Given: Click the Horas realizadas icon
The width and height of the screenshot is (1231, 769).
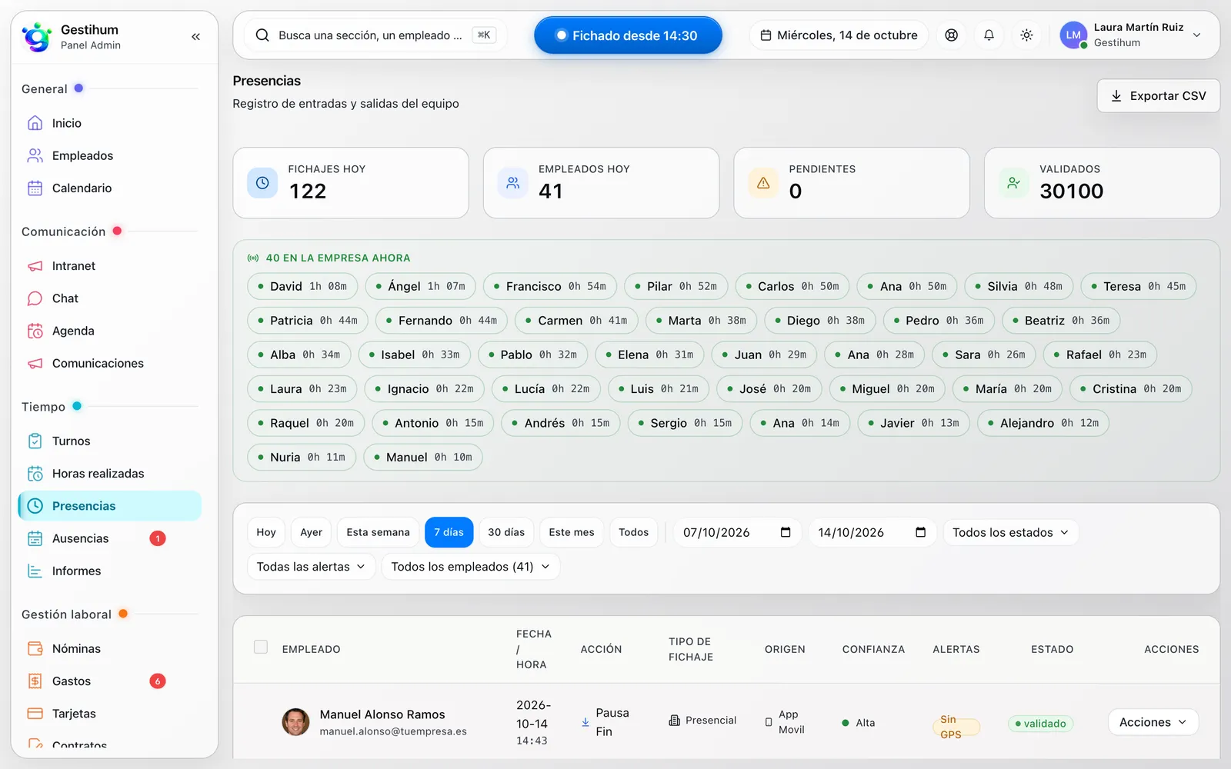Looking at the screenshot, I should pyautogui.click(x=35, y=474).
